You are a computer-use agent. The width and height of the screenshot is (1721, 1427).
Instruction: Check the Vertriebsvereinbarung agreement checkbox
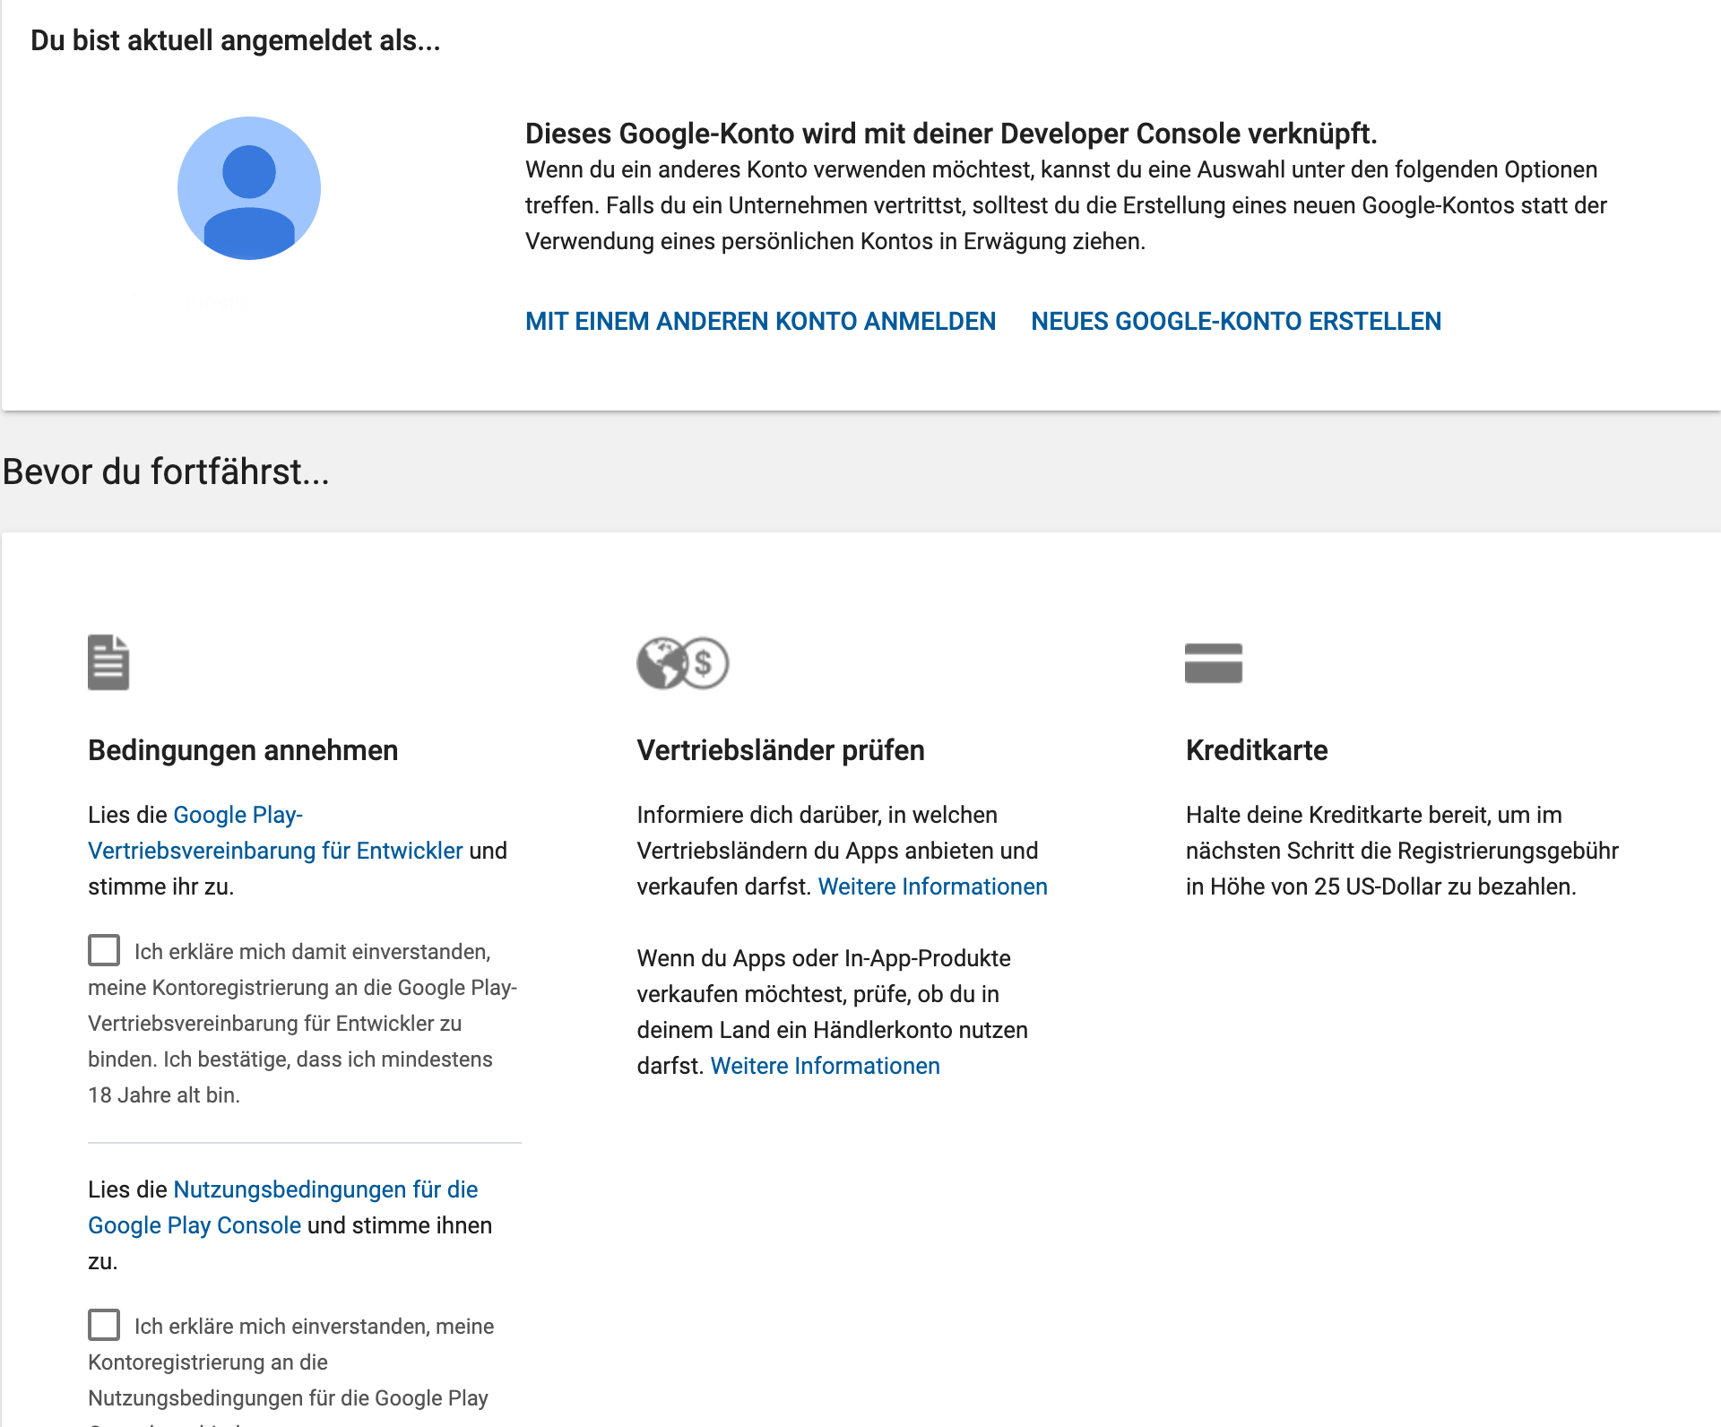[x=104, y=950]
